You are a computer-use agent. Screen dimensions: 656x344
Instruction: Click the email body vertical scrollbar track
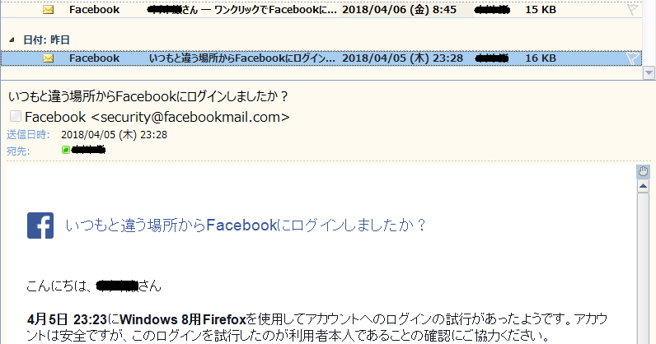pyautogui.click(x=644, y=267)
